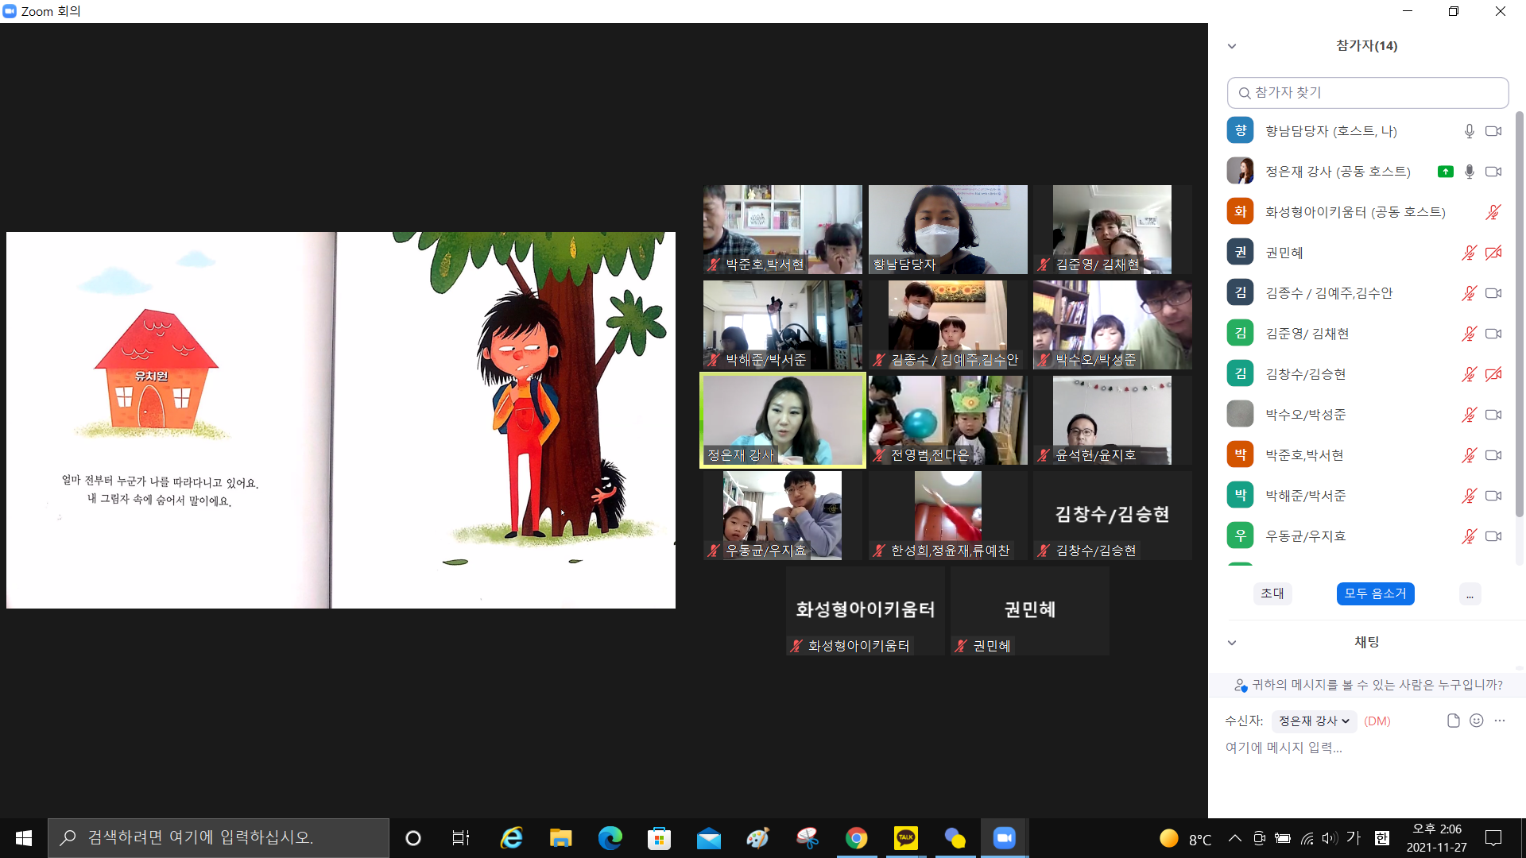Click 화성형아이키움터 (공동 호스트) name in list
Screen dimensions: 1526x858
click(1355, 212)
